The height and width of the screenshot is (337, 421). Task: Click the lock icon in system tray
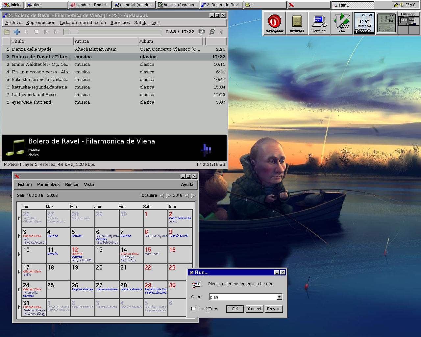(x=396, y=5)
